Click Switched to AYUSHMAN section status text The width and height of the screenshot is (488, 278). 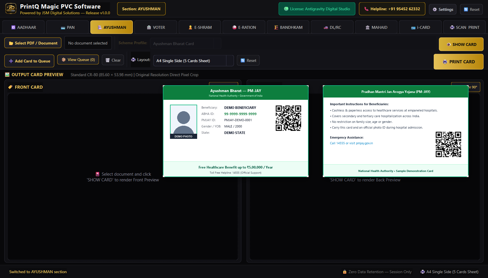click(38, 272)
